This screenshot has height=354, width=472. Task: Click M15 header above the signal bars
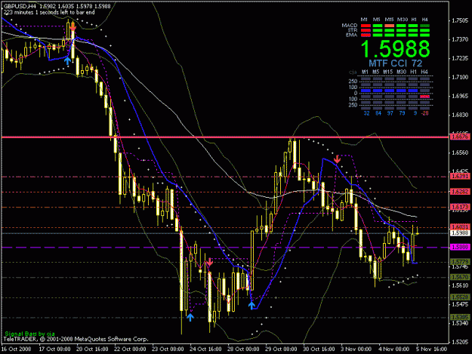389,20
